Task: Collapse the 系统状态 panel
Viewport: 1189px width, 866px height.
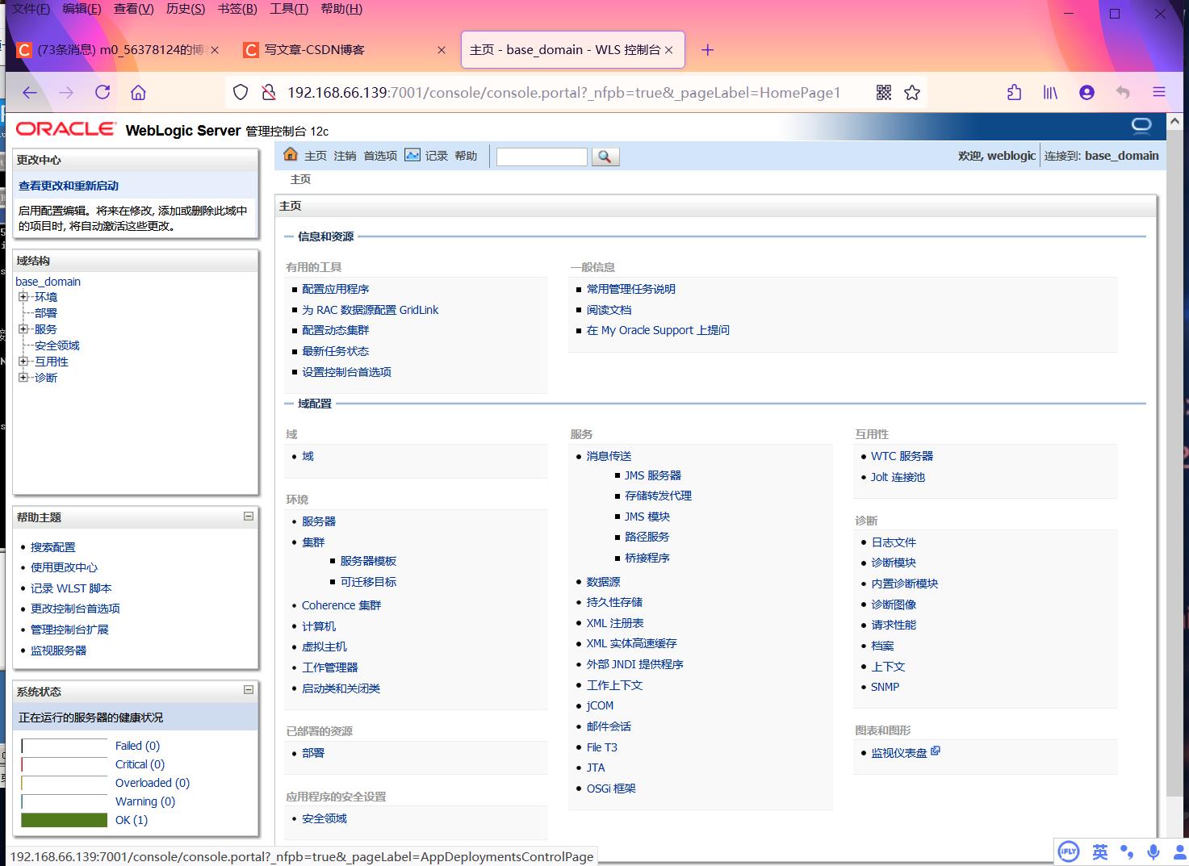Action: click(249, 690)
